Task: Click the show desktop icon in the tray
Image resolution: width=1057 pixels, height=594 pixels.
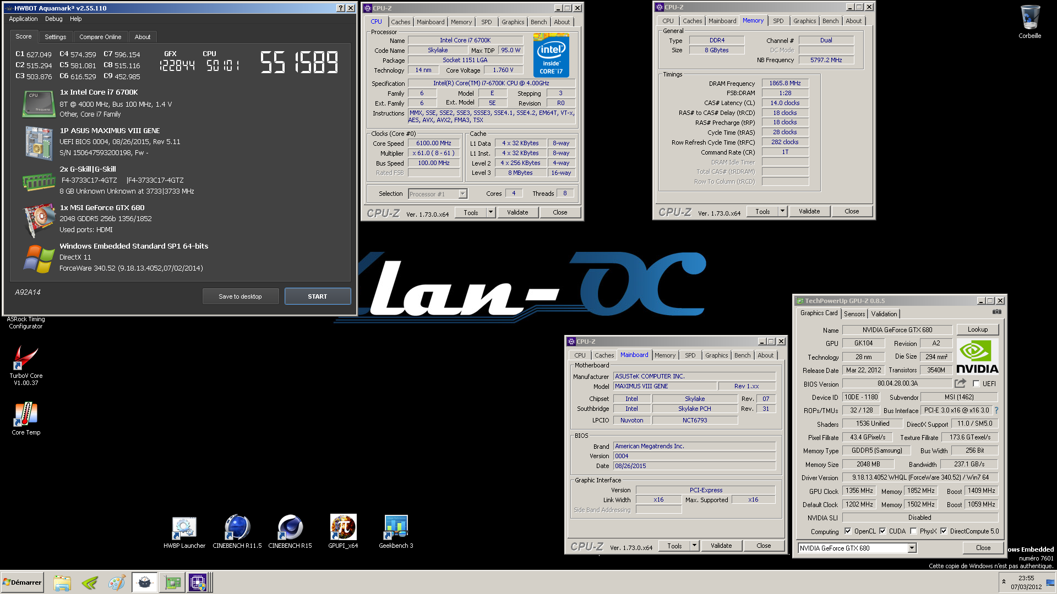Action: [1050, 582]
